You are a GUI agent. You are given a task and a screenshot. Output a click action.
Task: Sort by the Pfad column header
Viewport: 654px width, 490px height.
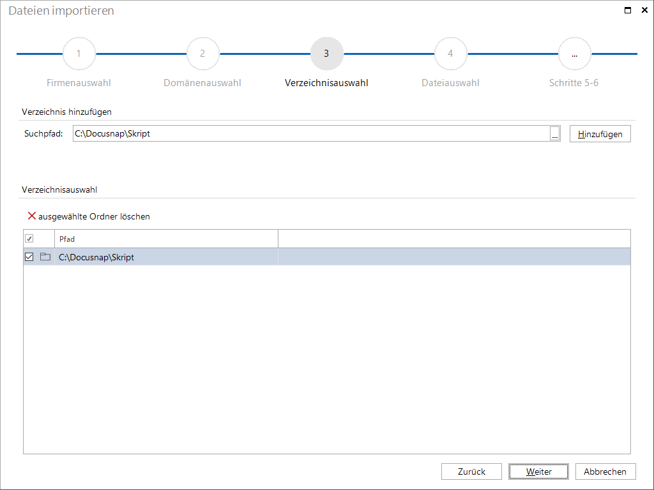pos(167,239)
